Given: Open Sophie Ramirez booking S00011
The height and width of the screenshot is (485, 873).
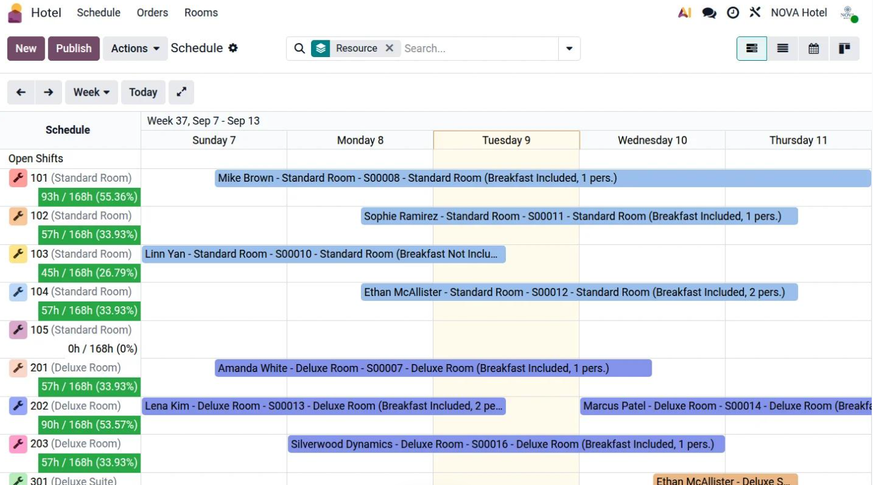Looking at the screenshot, I should [x=579, y=216].
